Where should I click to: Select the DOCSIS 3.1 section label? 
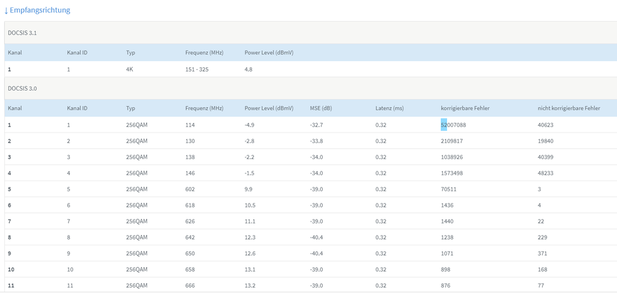[x=22, y=33]
